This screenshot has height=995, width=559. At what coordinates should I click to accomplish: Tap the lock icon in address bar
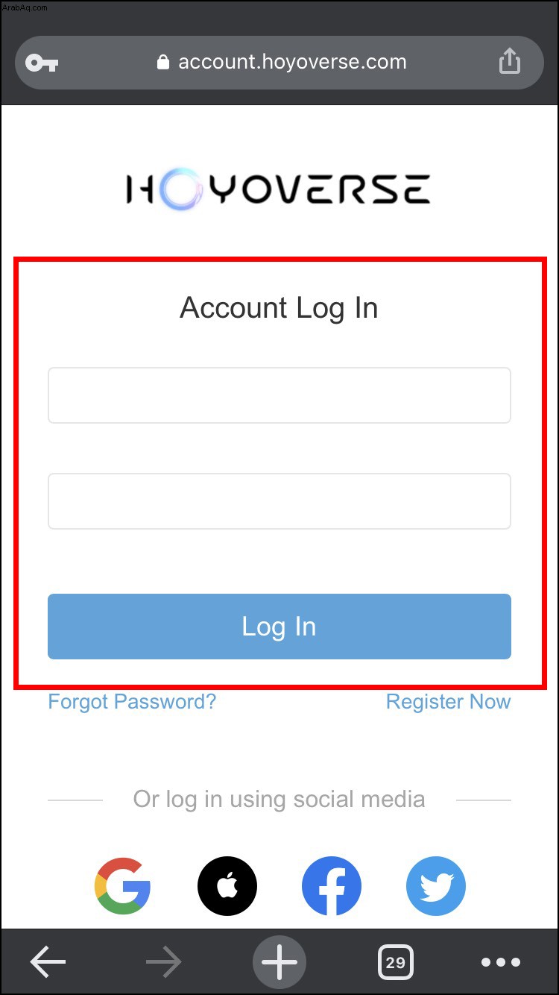[x=163, y=62]
